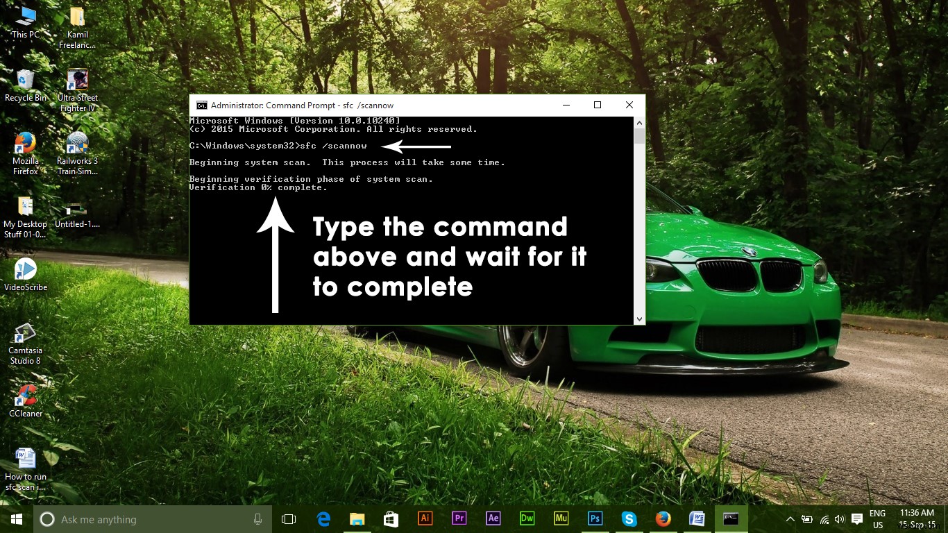Click the 'Microsoft Windows [Version 10.0.10240]' line

click(x=294, y=121)
